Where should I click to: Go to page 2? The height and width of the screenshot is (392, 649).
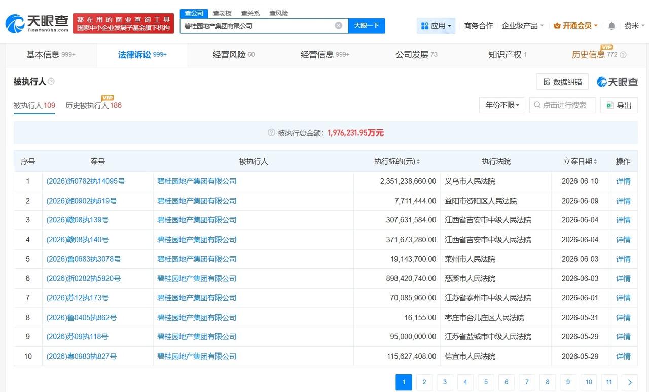click(424, 382)
